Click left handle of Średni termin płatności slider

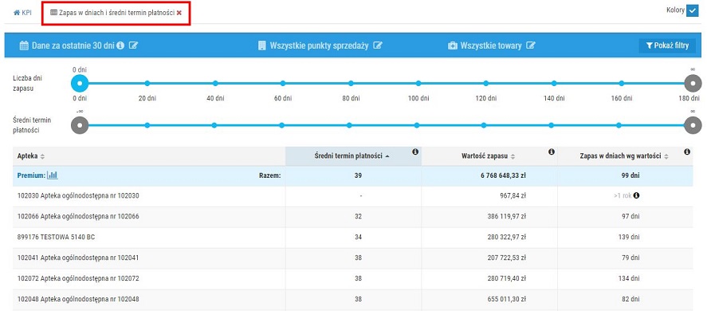[80, 125]
